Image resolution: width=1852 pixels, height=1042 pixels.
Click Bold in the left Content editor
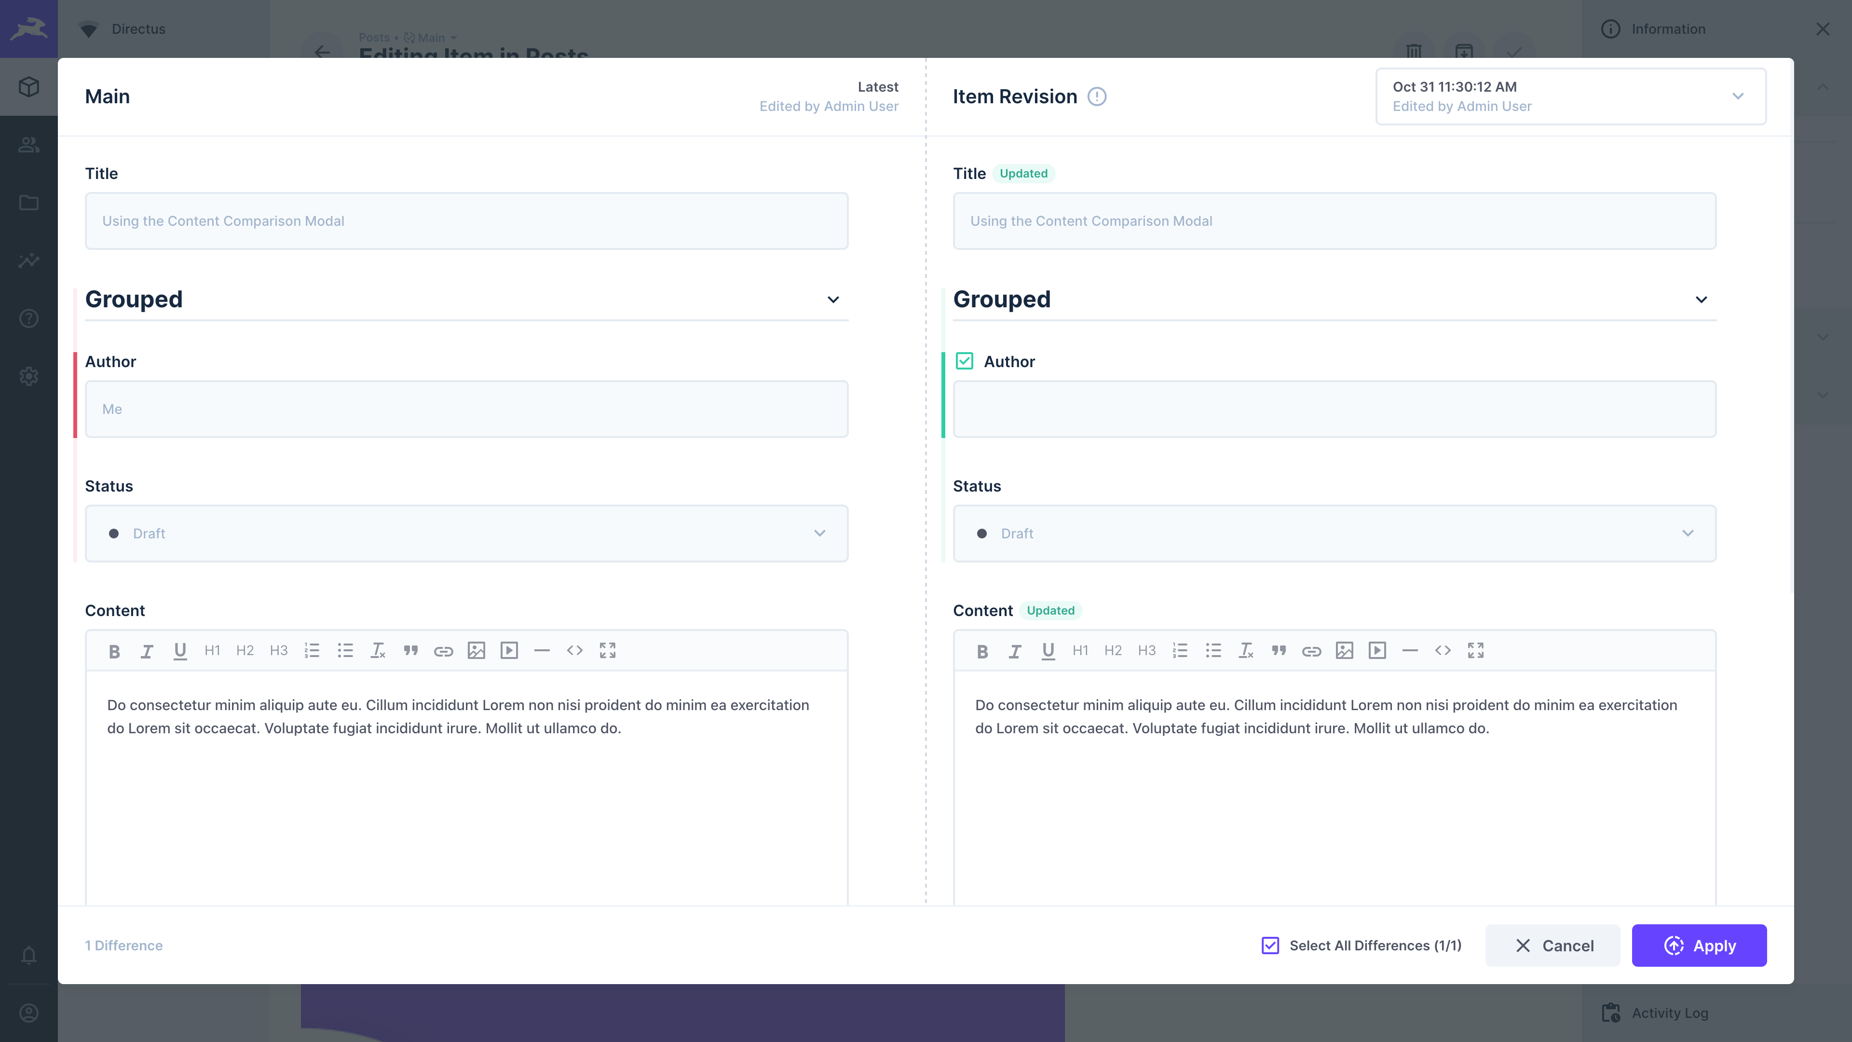114,651
